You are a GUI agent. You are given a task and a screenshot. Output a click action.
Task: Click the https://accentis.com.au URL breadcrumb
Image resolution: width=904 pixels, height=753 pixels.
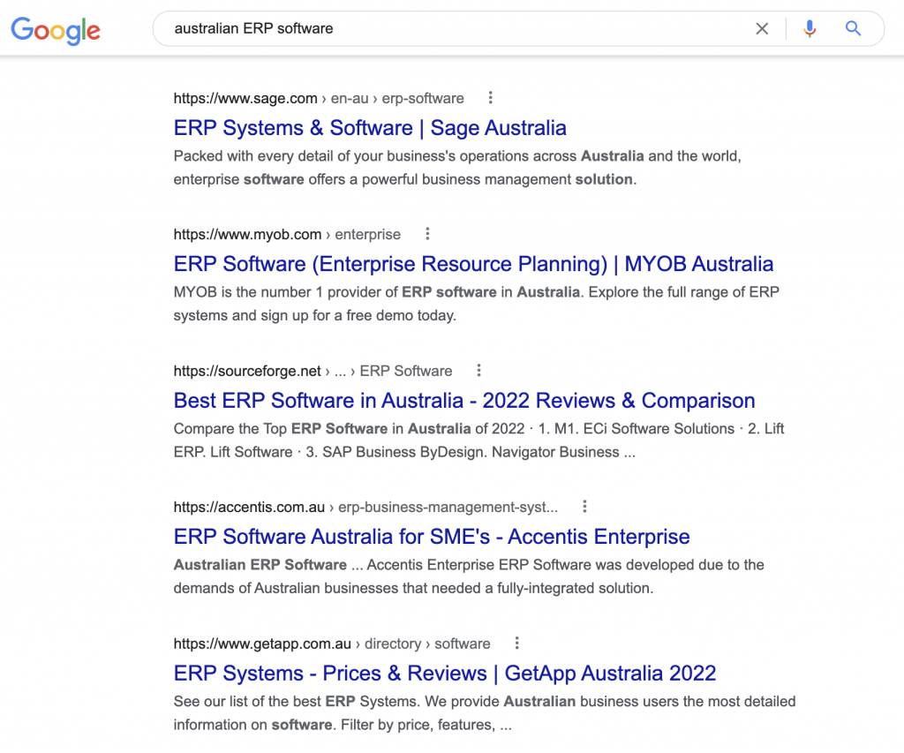(365, 507)
